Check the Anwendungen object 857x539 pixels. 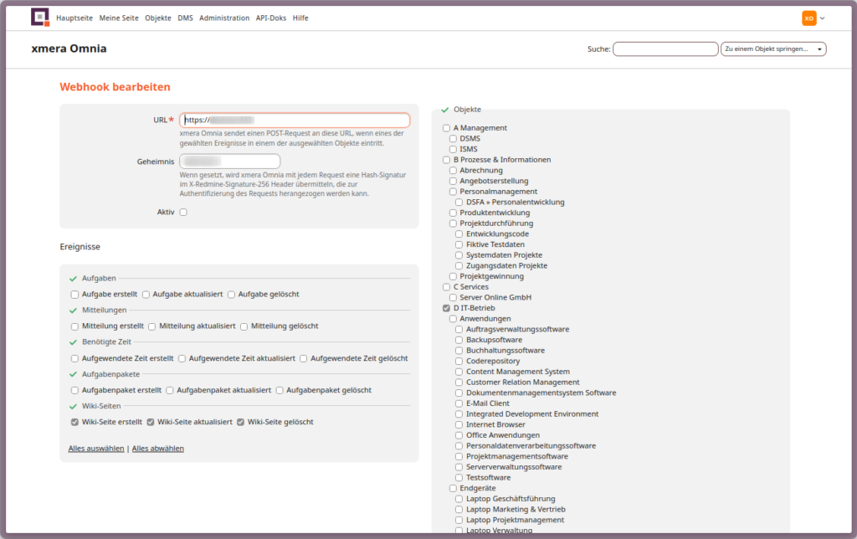453,319
